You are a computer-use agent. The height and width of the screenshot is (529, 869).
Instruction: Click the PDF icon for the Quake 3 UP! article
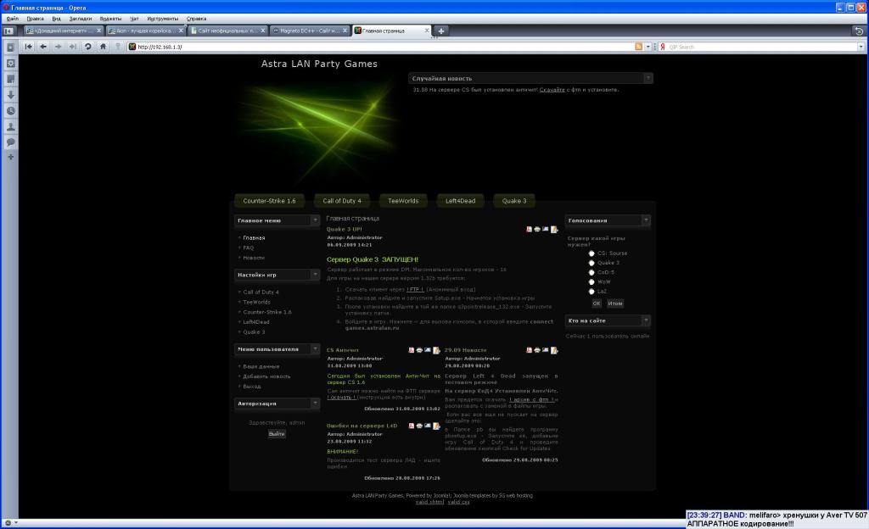click(x=529, y=229)
